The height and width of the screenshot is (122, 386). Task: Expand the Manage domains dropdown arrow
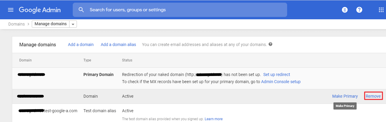tap(73, 24)
